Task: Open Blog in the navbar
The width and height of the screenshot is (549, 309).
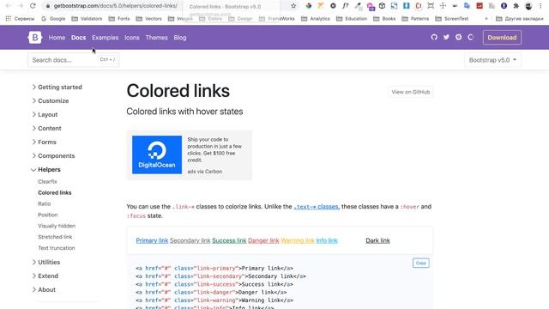Action: pos(180,38)
